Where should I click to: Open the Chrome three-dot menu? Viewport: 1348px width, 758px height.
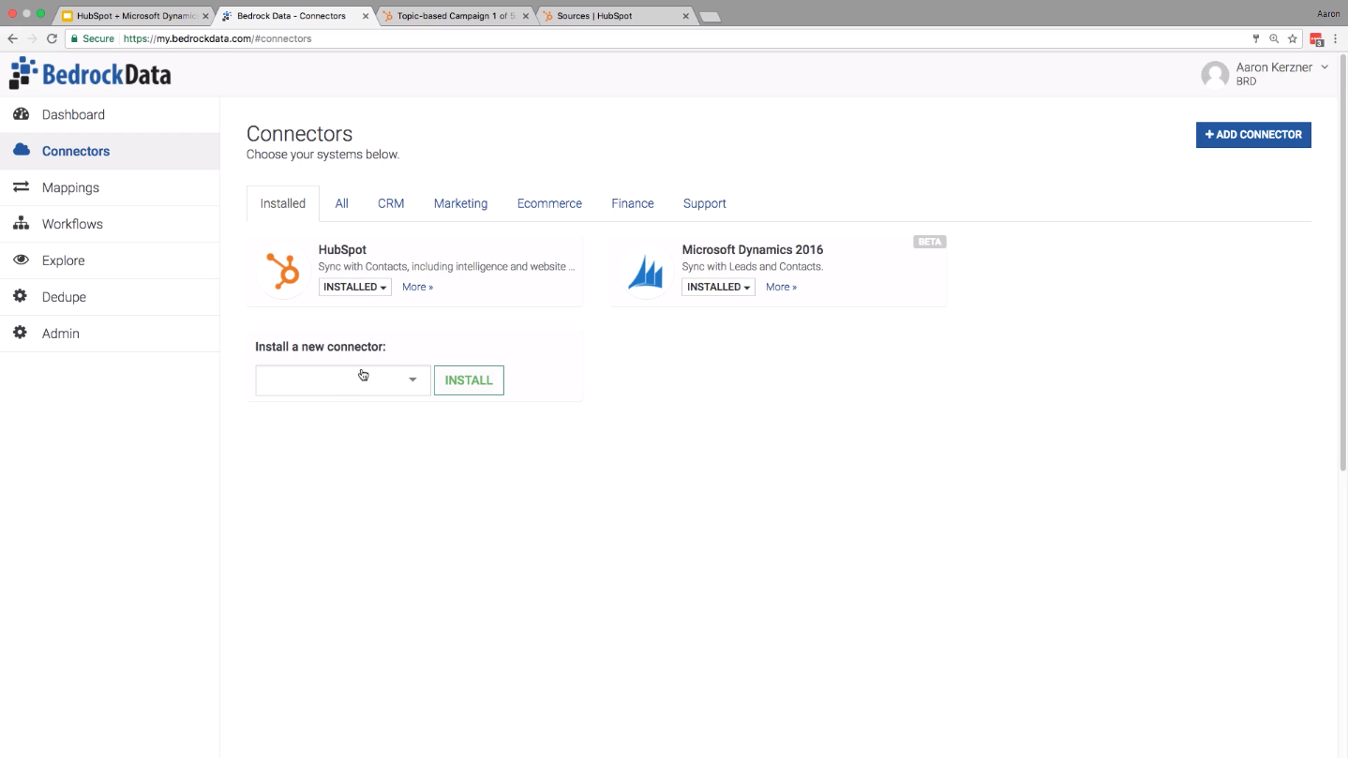1337,38
